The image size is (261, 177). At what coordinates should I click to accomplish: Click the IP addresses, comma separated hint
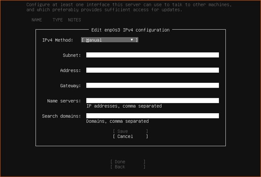[x=124, y=106]
